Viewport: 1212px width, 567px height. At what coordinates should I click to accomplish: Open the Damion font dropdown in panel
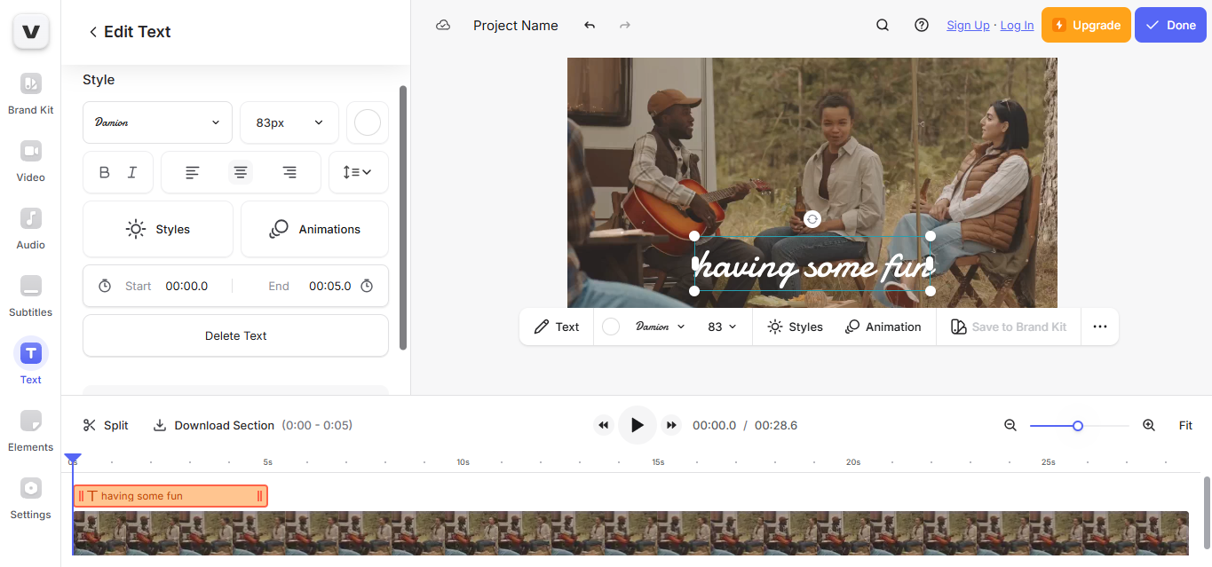click(157, 122)
